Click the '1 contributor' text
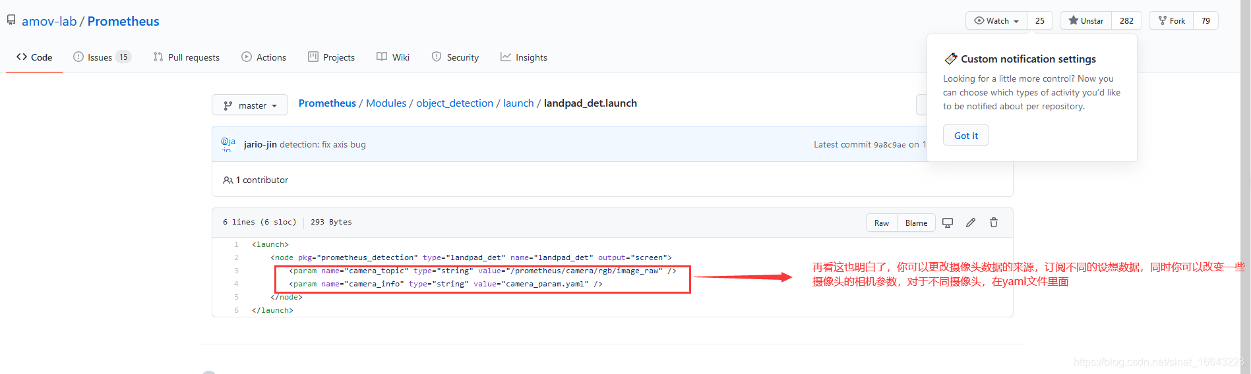The height and width of the screenshot is (374, 1251). [262, 180]
